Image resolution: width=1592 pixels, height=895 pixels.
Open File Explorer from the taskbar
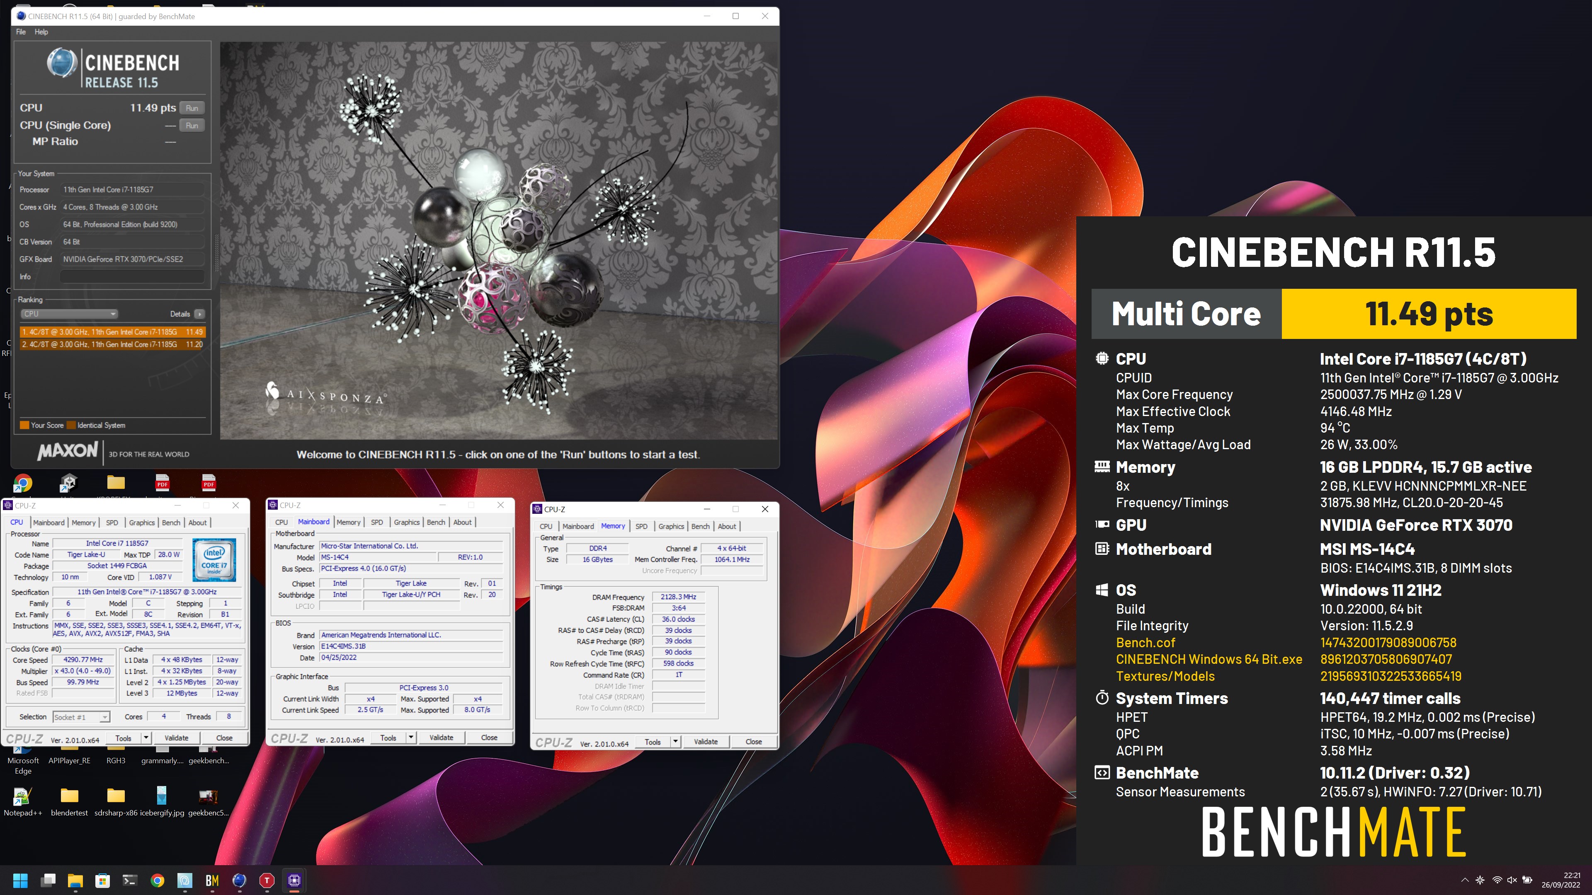pos(75,880)
